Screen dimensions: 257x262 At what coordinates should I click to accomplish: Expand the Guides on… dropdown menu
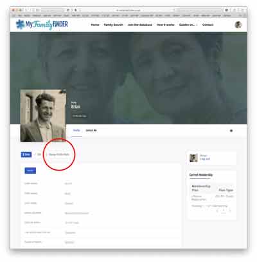tap(188, 24)
